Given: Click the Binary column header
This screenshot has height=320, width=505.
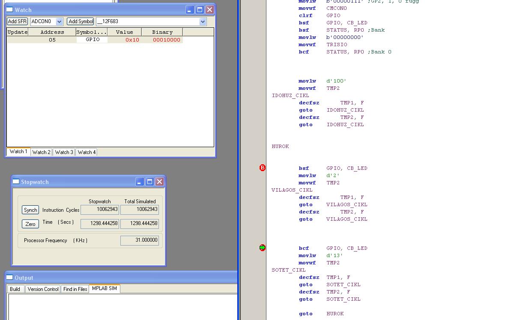Looking at the screenshot, I should tap(162, 32).
